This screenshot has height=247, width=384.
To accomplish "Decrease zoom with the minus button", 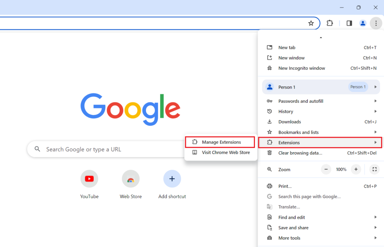I will (326, 169).
